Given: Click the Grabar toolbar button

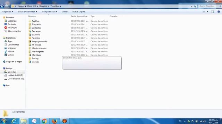Looking at the screenshot, I should (65, 12).
